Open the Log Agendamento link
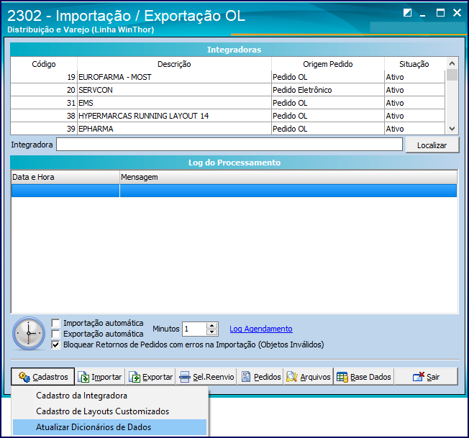This screenshot has width=469, height=438. (x=261, y=329)
